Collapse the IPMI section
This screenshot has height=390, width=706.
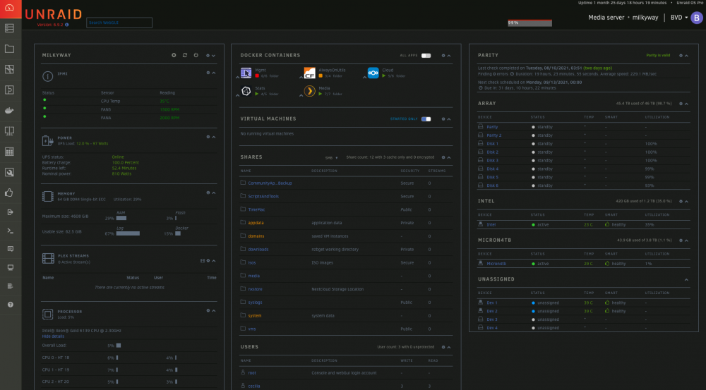click(x=214, y=73)
